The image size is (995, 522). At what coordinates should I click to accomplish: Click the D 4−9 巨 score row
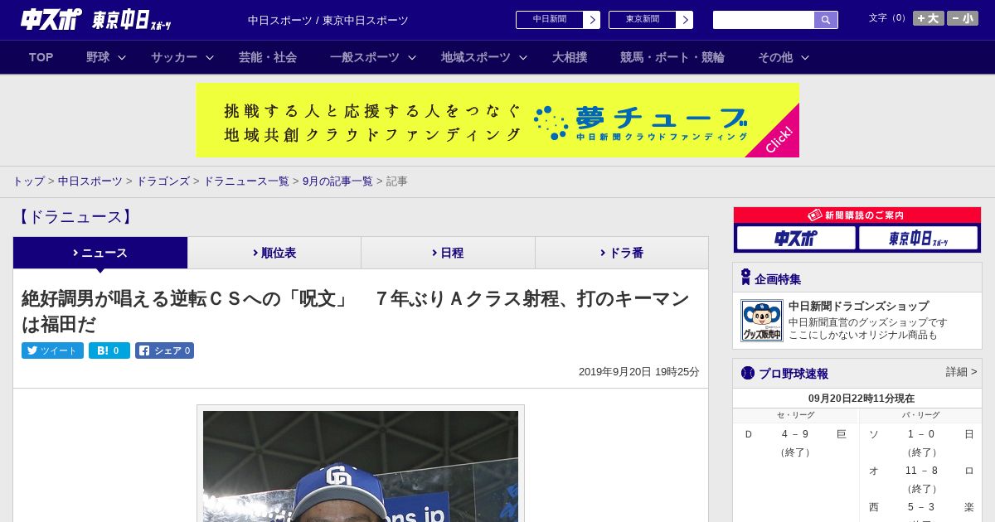point(795,434)
